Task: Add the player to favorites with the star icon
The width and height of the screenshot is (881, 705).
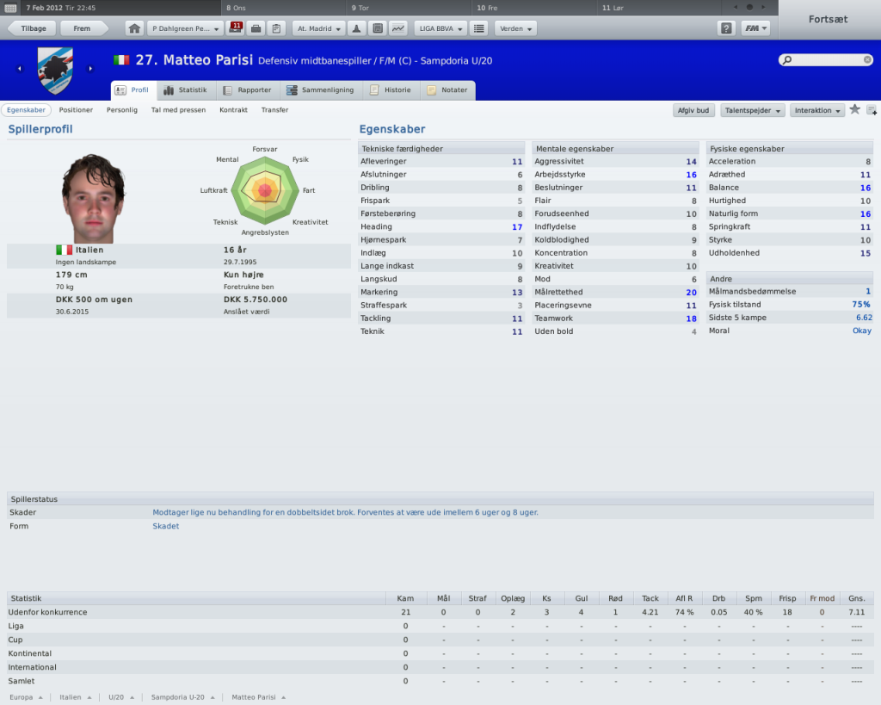Action: (854, 109)
